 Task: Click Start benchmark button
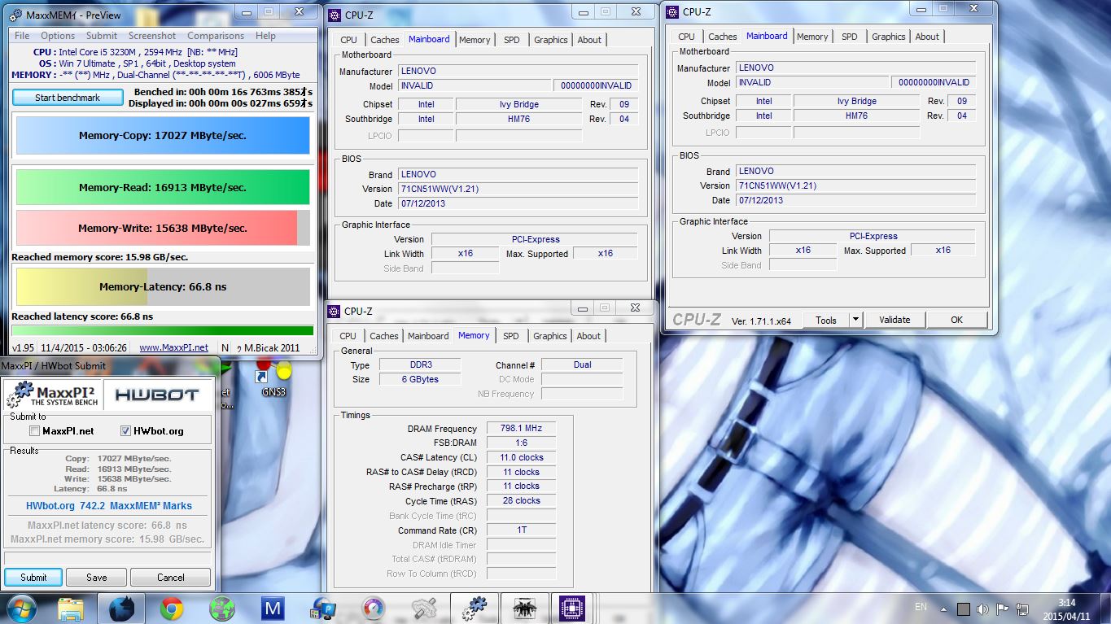68,98
